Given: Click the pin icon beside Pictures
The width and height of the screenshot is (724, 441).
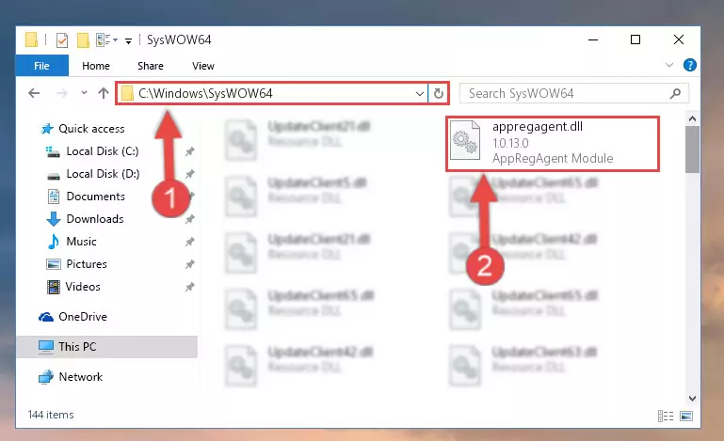Looking at the screenshot, I should pyautogui.click(x=189, y=264).
